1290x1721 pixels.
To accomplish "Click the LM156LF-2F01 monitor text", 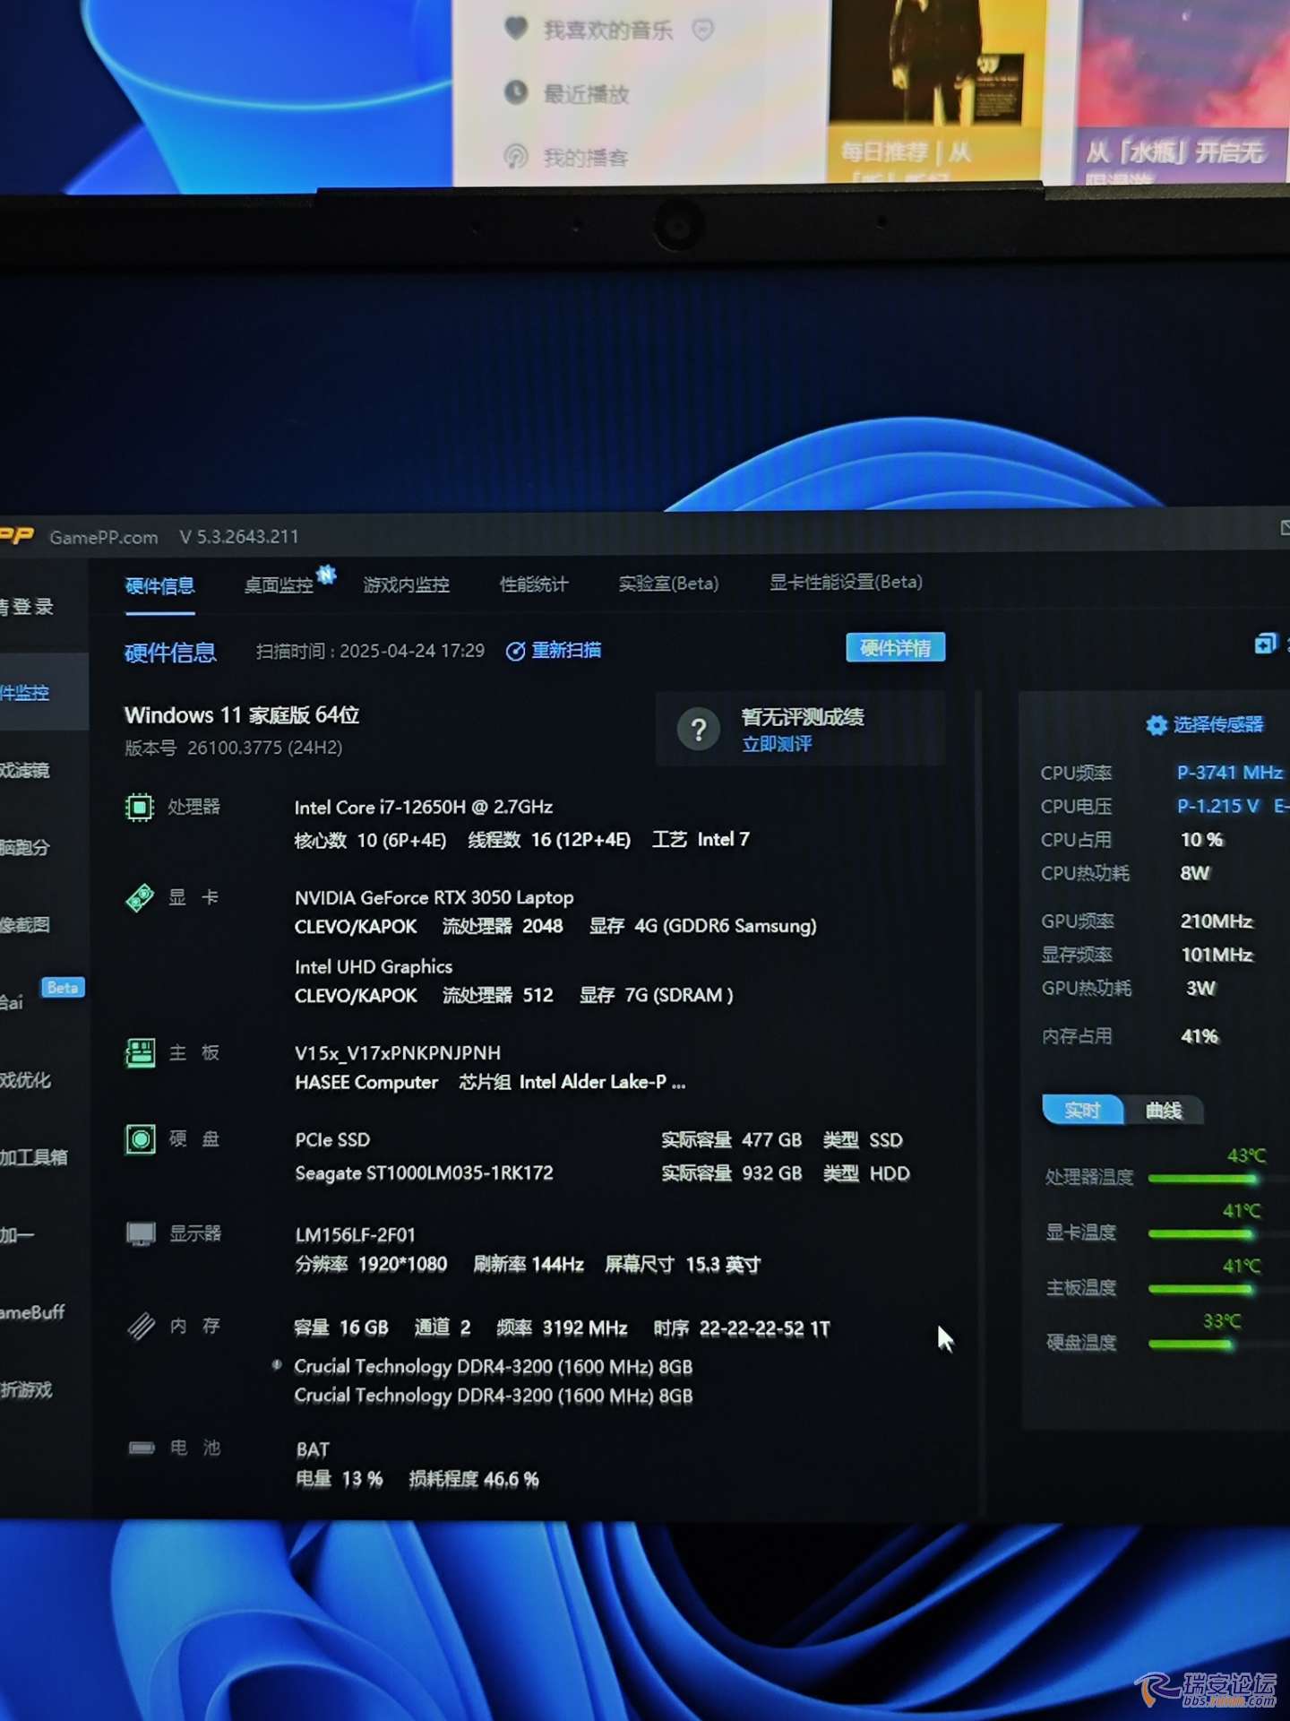I will (356, 1235).
